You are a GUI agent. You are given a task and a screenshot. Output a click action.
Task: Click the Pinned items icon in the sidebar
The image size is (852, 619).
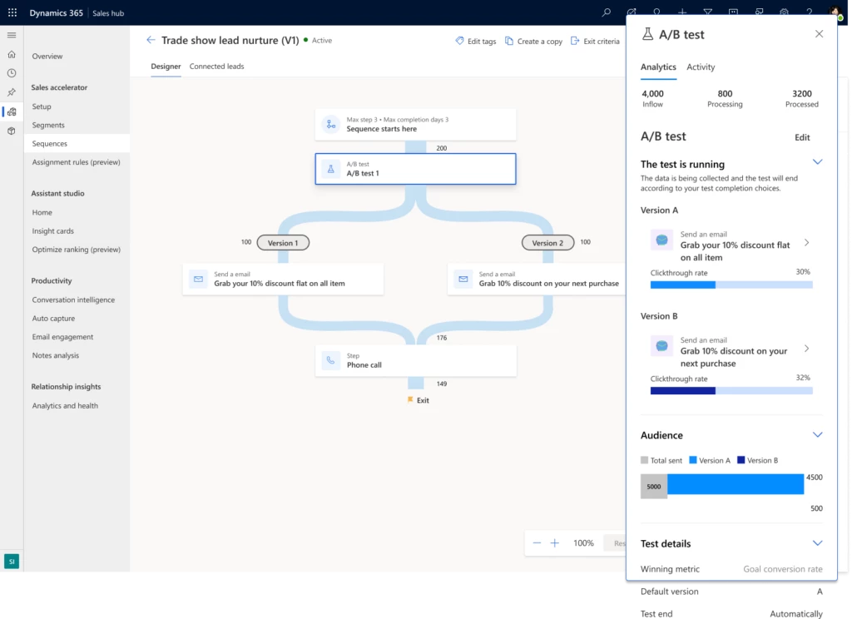coord(11,92)
